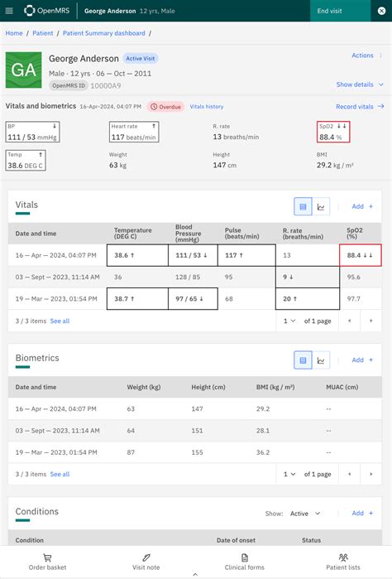Go to next page in Biometrics table

point(371,474)
